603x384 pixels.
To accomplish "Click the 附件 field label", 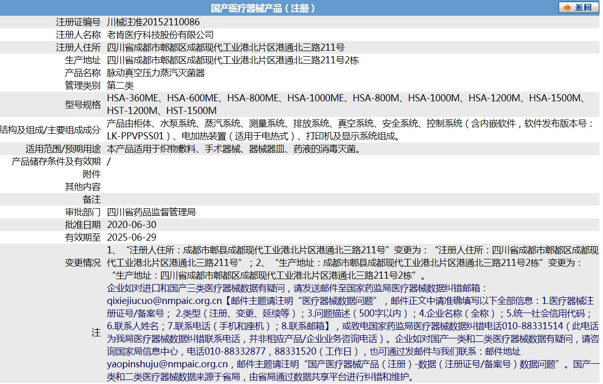I will pyautogui.click(x=91, y=174).
